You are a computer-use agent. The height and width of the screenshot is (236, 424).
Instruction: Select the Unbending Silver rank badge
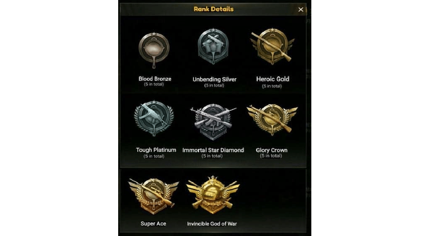(x=213, y=46)
